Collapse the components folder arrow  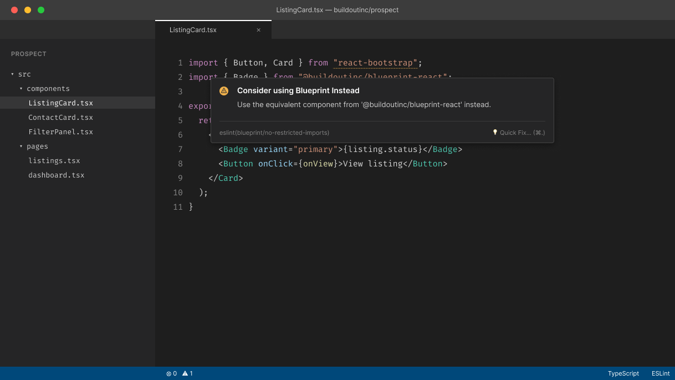click(21, 89)
